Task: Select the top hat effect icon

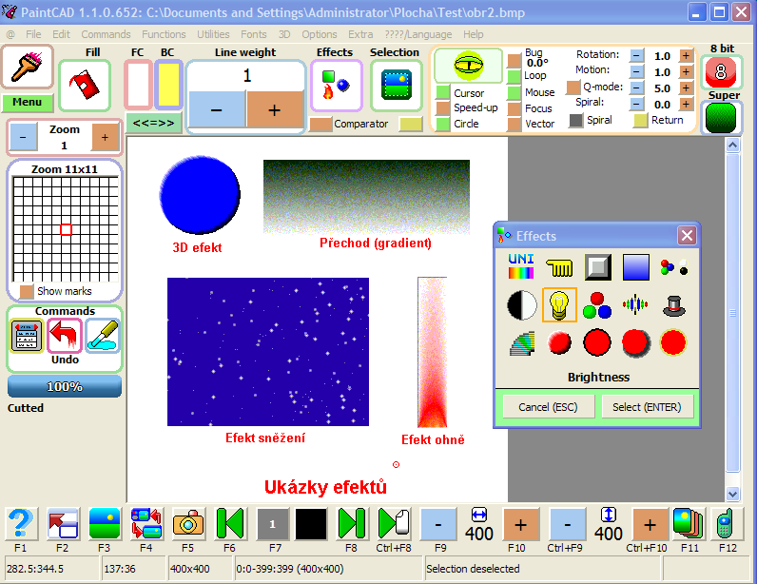Action: [674, 305]
